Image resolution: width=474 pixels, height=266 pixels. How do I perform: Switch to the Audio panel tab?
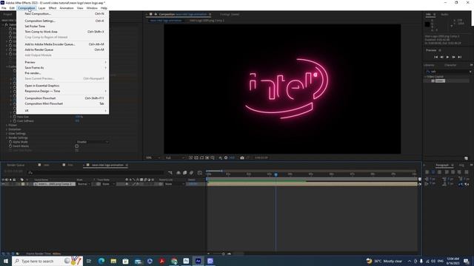point(444,15)
